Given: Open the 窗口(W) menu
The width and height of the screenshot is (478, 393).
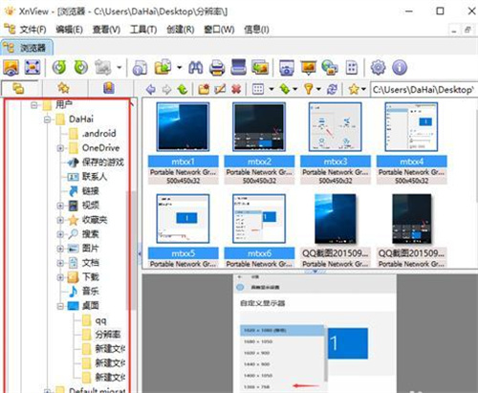Looking at the screenshot, I should click(219, 30).
